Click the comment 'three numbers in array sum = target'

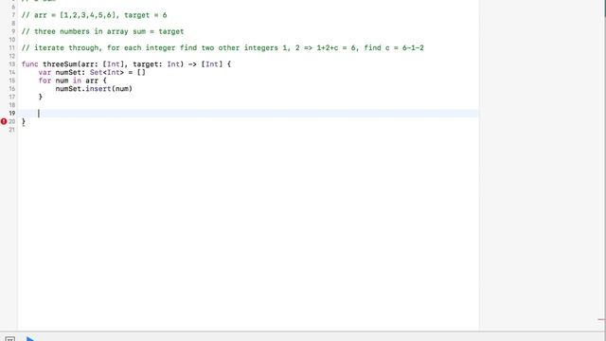[103, 31]
